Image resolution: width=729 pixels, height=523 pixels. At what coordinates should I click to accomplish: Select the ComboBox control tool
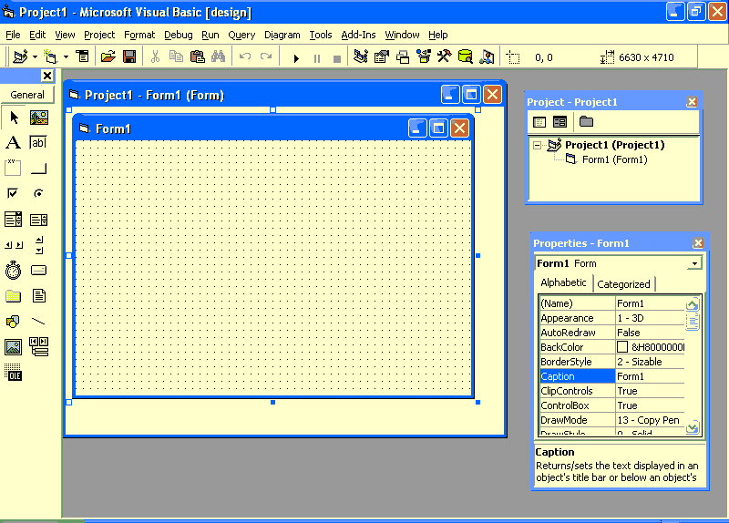coord(14,219)
